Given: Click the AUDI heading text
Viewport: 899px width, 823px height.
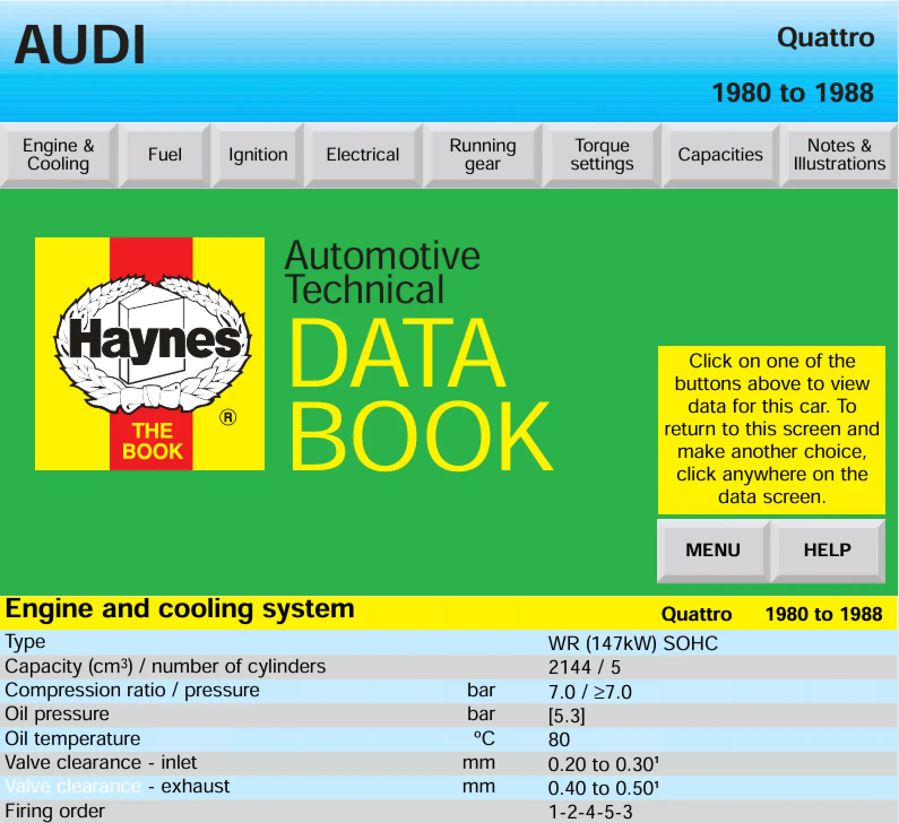Looking at the screenshot, I should [80, 45].
